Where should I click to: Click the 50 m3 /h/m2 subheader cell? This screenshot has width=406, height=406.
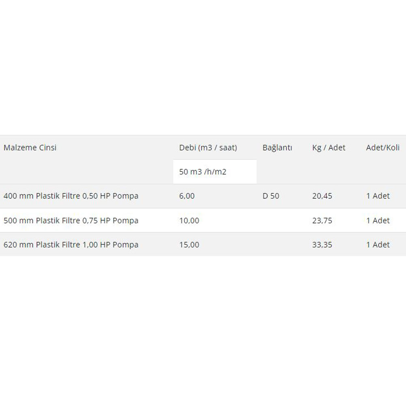(203, 172)
